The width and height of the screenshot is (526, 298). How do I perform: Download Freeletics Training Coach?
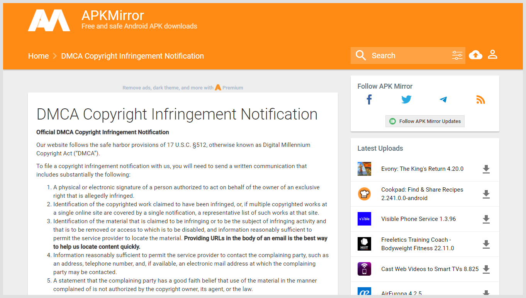click(486, 244)
